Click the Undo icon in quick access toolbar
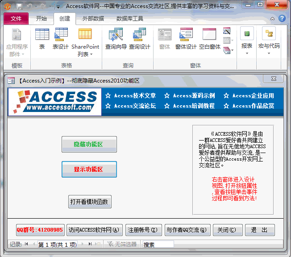 [29, 7]
